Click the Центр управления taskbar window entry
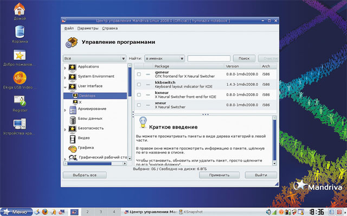Screen dimensions: 347x216 151,212
